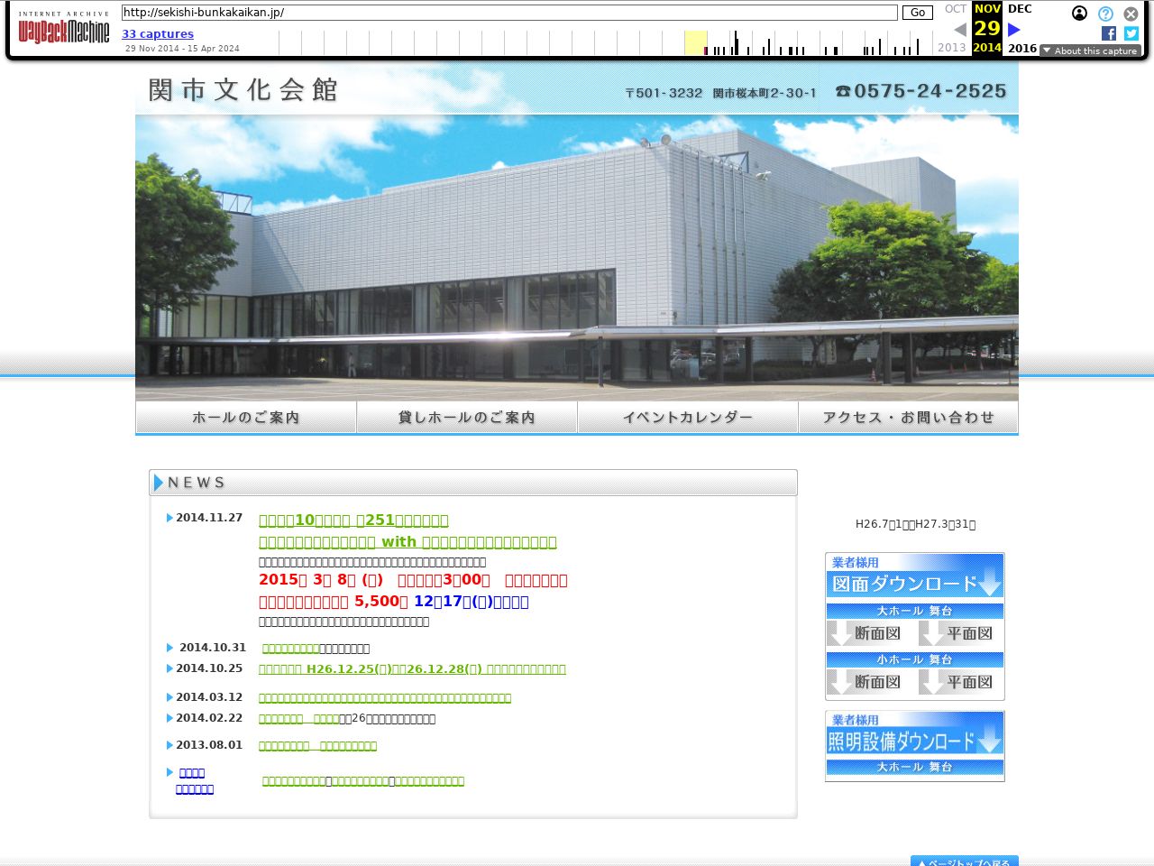Open 照明設備ダウンロード banner
The height and width of the screenshot is (866, 1154).
pyautogui.click(x=915, y=746)
